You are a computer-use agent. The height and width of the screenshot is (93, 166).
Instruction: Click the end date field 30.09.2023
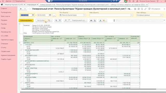(x=43, y=15)
